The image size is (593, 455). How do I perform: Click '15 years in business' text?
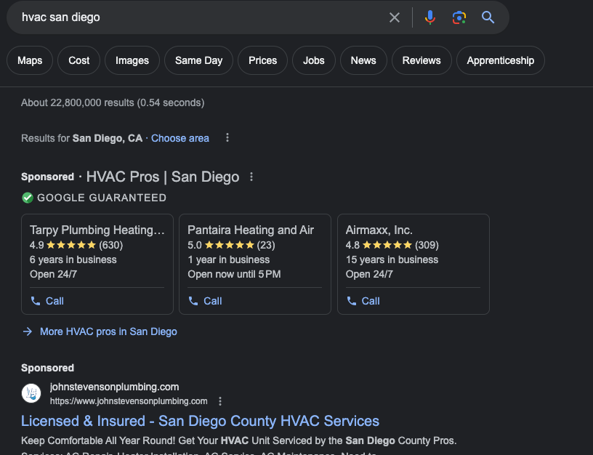pyautogui.click(x=392, y=259)
